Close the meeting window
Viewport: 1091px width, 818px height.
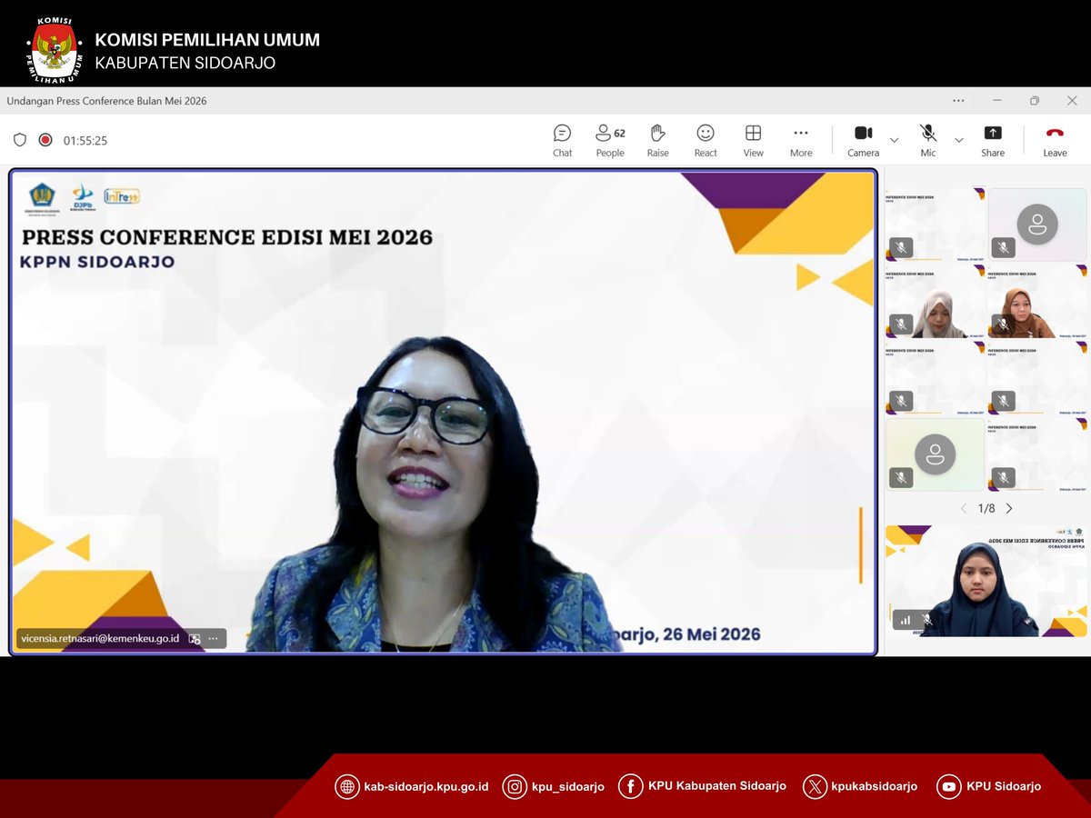click(1072, 101)
